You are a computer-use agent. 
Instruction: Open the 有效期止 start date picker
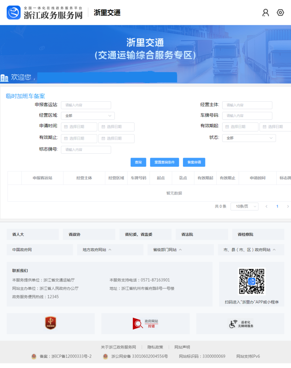point(79,139)
